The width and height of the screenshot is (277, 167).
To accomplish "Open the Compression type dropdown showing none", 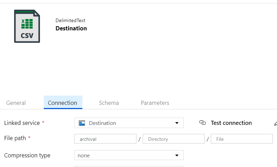I will click(x=129, y=155).
